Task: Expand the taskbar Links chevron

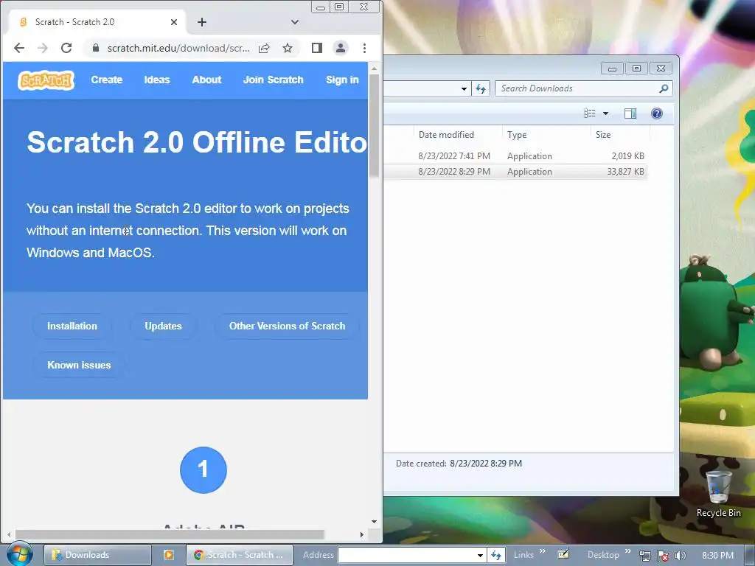Action: tap(543, 551)
